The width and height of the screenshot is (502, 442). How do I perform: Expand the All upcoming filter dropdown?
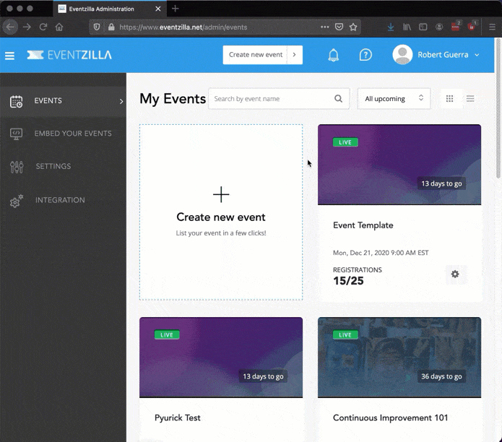click(394, 98)
